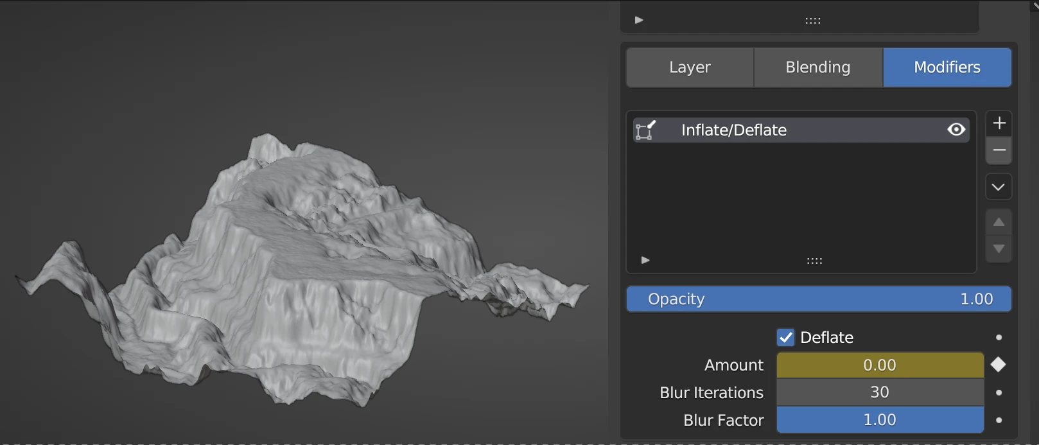This screenshot has height=445, width=1039.
Task: Click the Amount keyframe diamond icon
Action: pos(998,365)
